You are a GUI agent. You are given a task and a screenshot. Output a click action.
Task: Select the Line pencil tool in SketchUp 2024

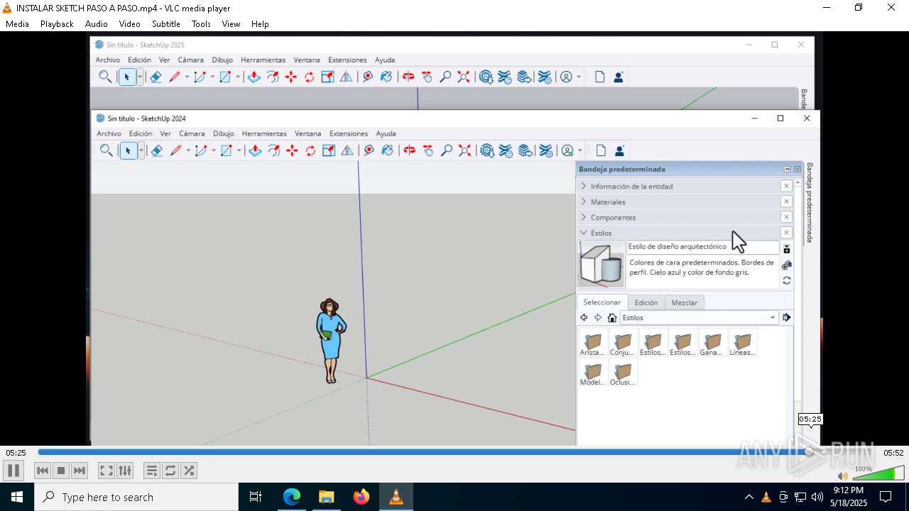click(x=175, y=150)
